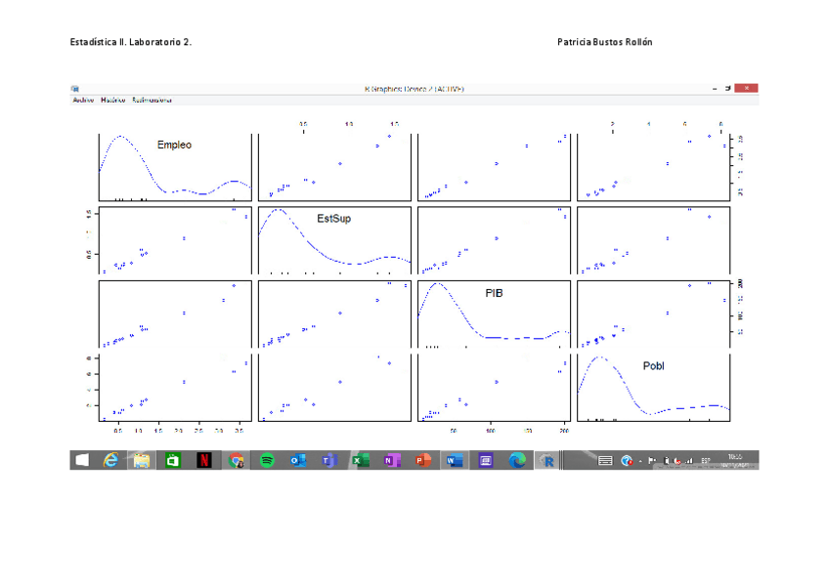This screenshot has width=829, height=585.
Task: Open Outlook from the taskbar
Action: pos(297,460)
